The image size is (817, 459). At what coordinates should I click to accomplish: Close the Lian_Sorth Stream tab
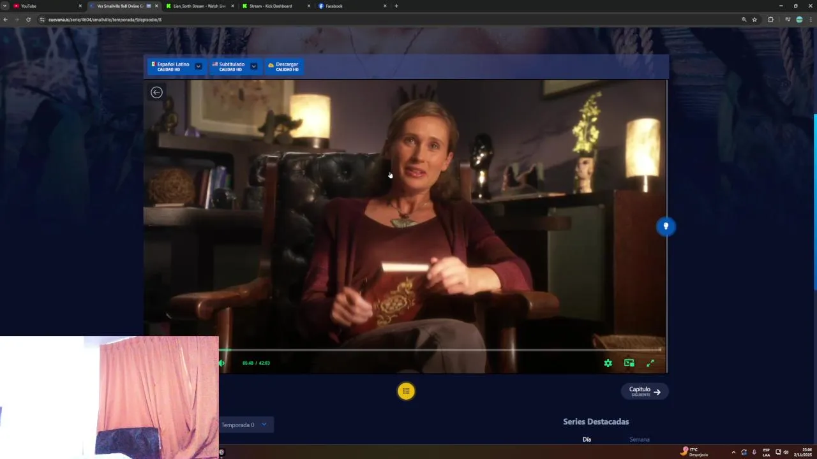[232, 6]
